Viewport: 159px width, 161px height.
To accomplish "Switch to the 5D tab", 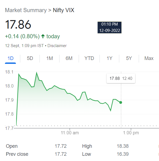I will [x=30, y=58].
